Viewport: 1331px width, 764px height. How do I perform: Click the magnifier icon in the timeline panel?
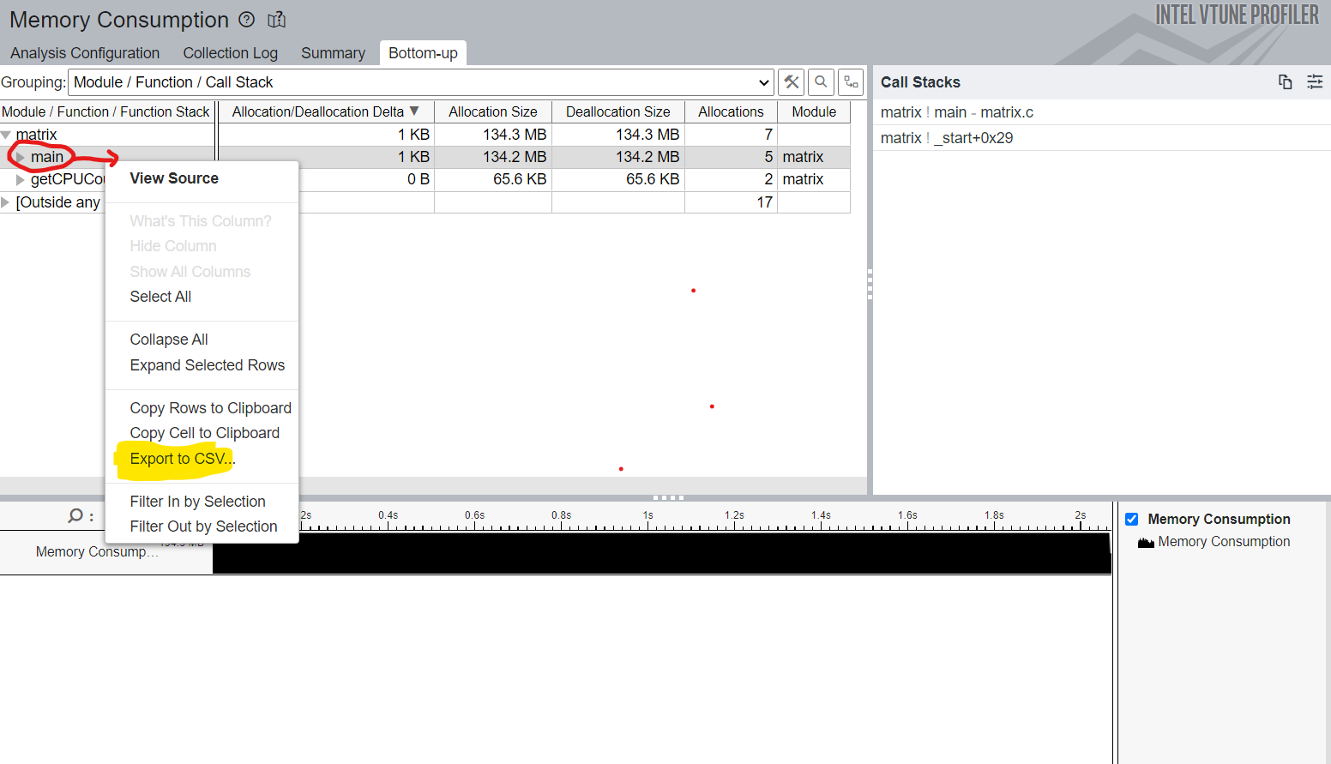point(74,515)
